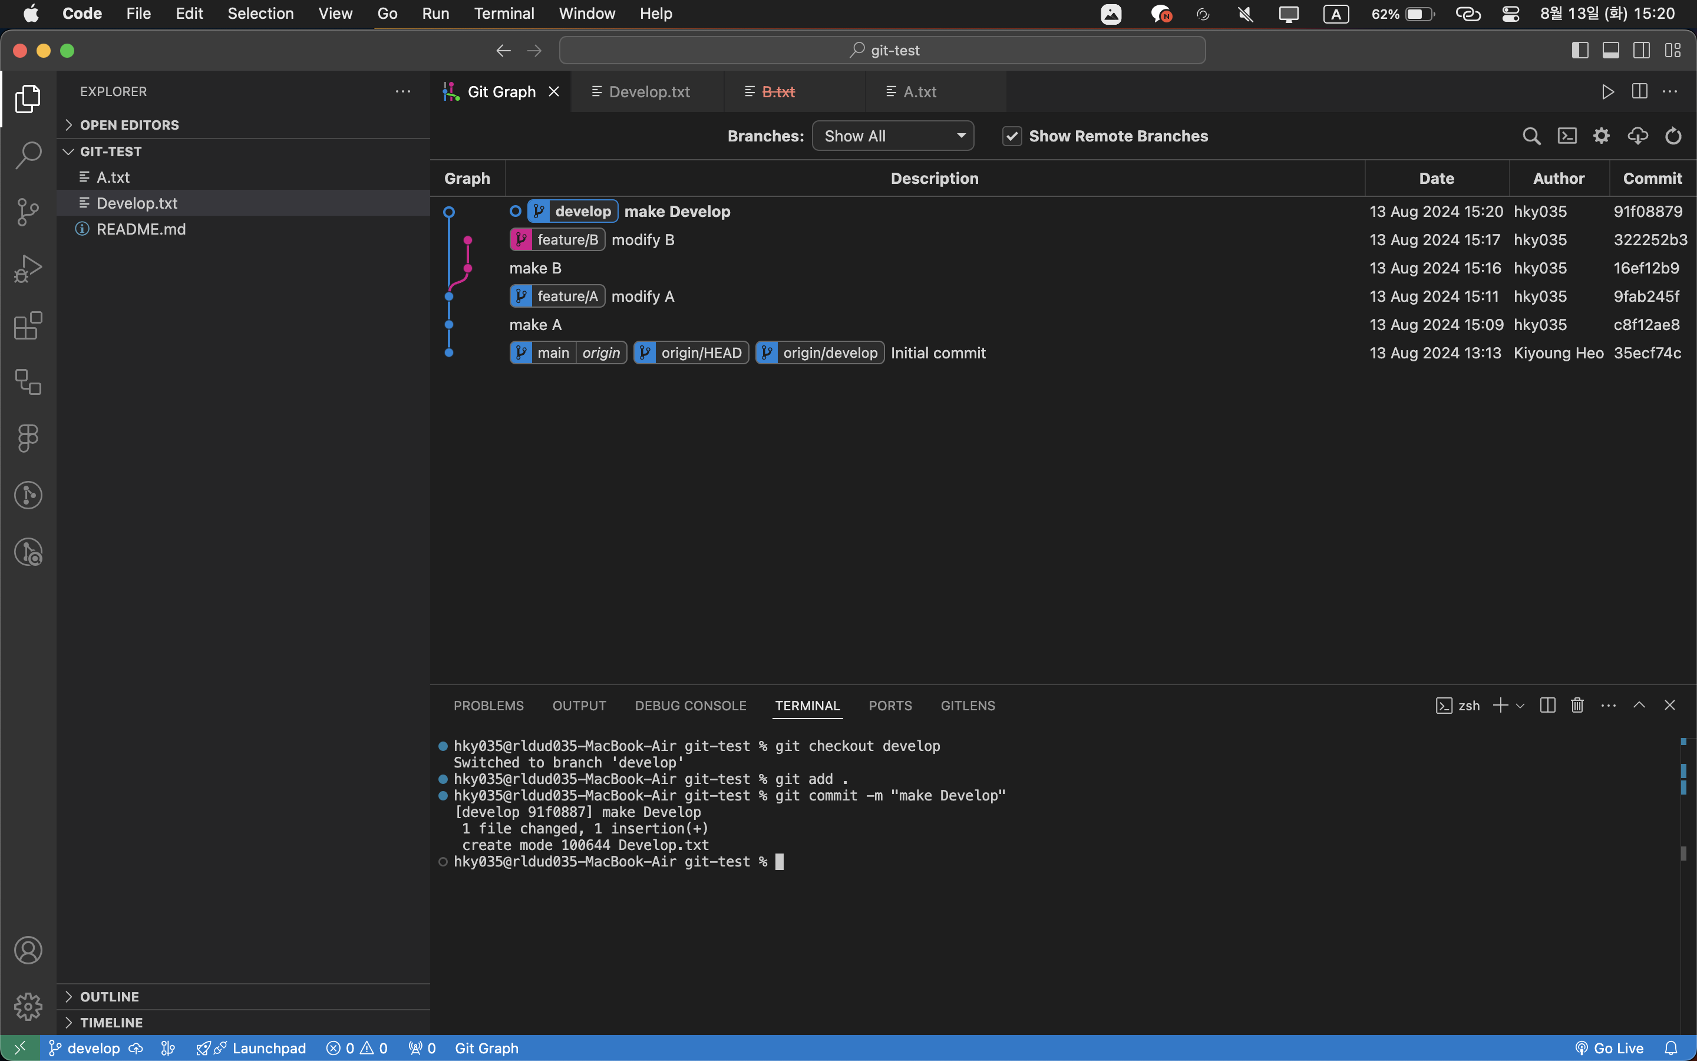Viewport: 1697px width, 1061px height.
Task: Click the origin/develop branch label
Action: 819,353
